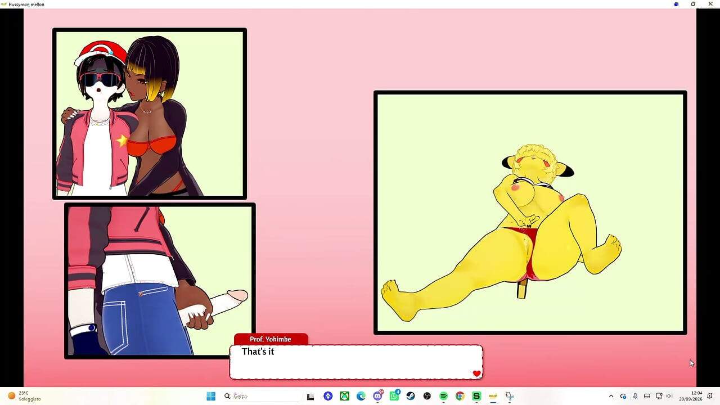Open WhatsApp from the taskbar

click(x=394, y=396)
